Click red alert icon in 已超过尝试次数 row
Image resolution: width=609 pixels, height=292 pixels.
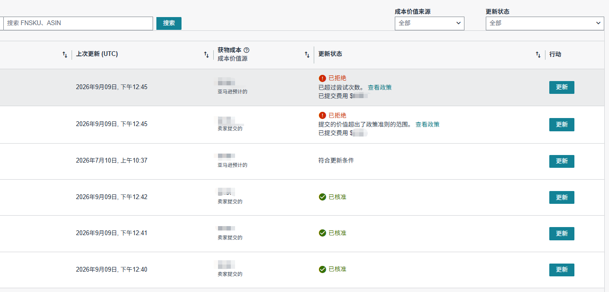pyautogui.click(x=322, y=78)
